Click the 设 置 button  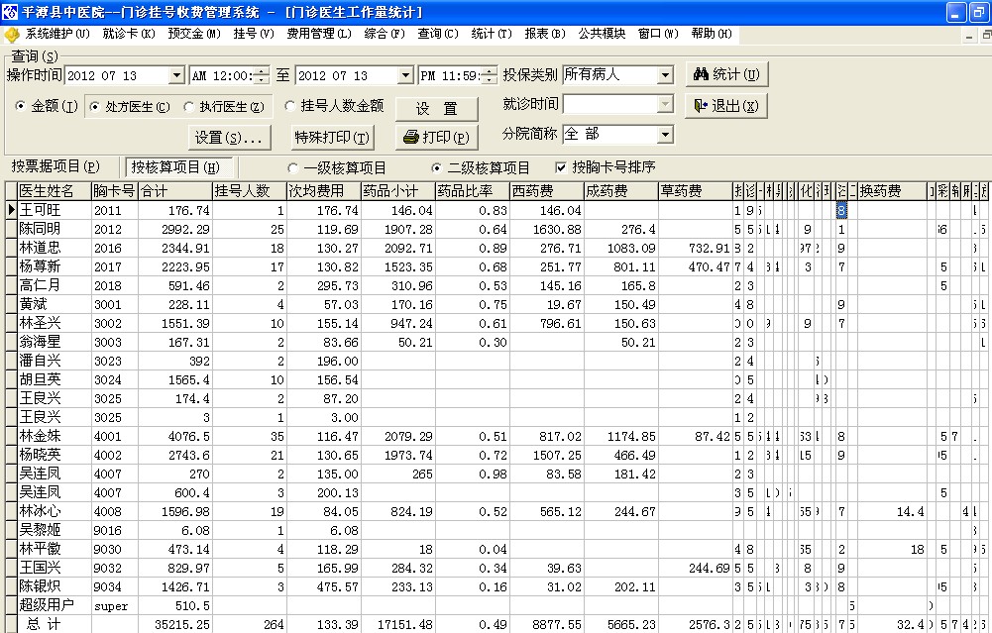(436, 109)
